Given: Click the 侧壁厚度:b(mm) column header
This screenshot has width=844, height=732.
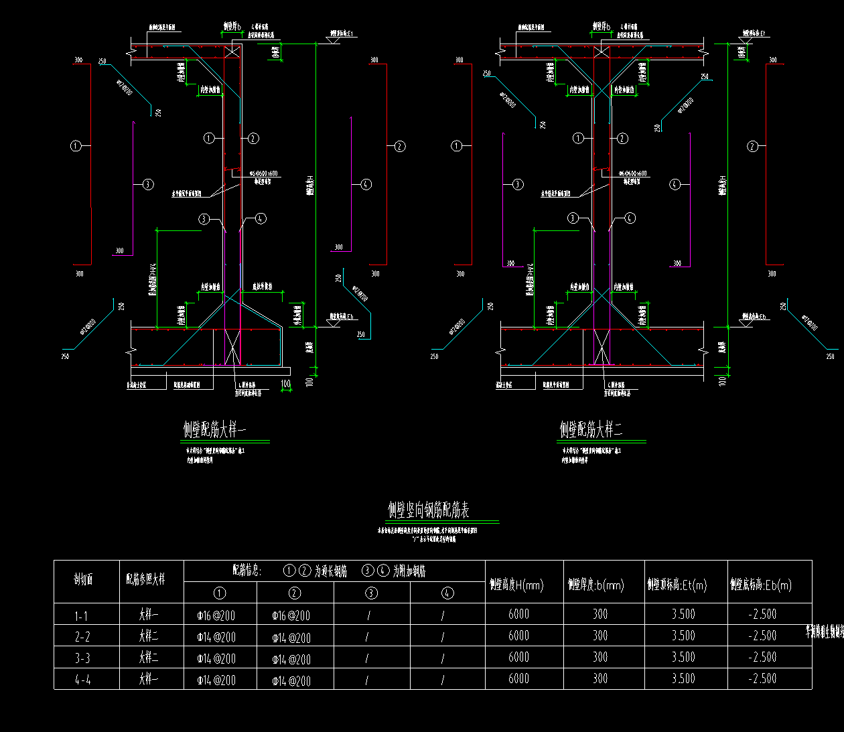Looking at the screenshot, I should click(595, 585).
